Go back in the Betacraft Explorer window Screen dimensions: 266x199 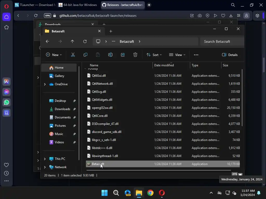pyautogui.click(x=48, y=41)
